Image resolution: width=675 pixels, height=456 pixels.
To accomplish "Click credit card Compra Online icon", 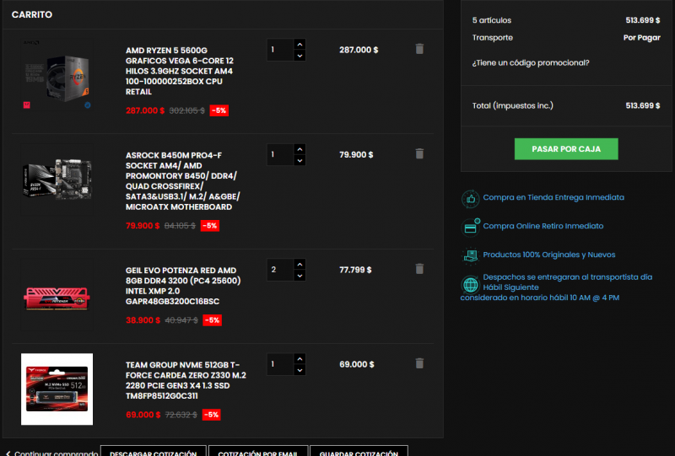I will [x=471, y=227].
